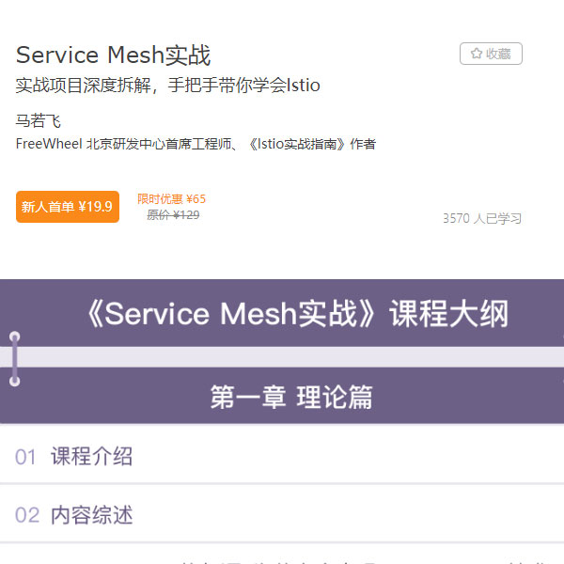
Task: Select the 限时优惠 ¥65 price
Action: [172, 199]
